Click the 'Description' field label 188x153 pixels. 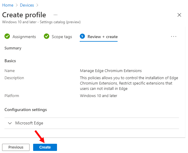click(14, 78)
